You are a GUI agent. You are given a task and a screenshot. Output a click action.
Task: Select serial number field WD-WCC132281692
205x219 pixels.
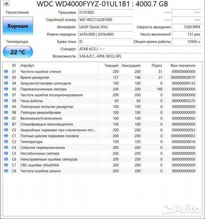(x=105, y=20)
